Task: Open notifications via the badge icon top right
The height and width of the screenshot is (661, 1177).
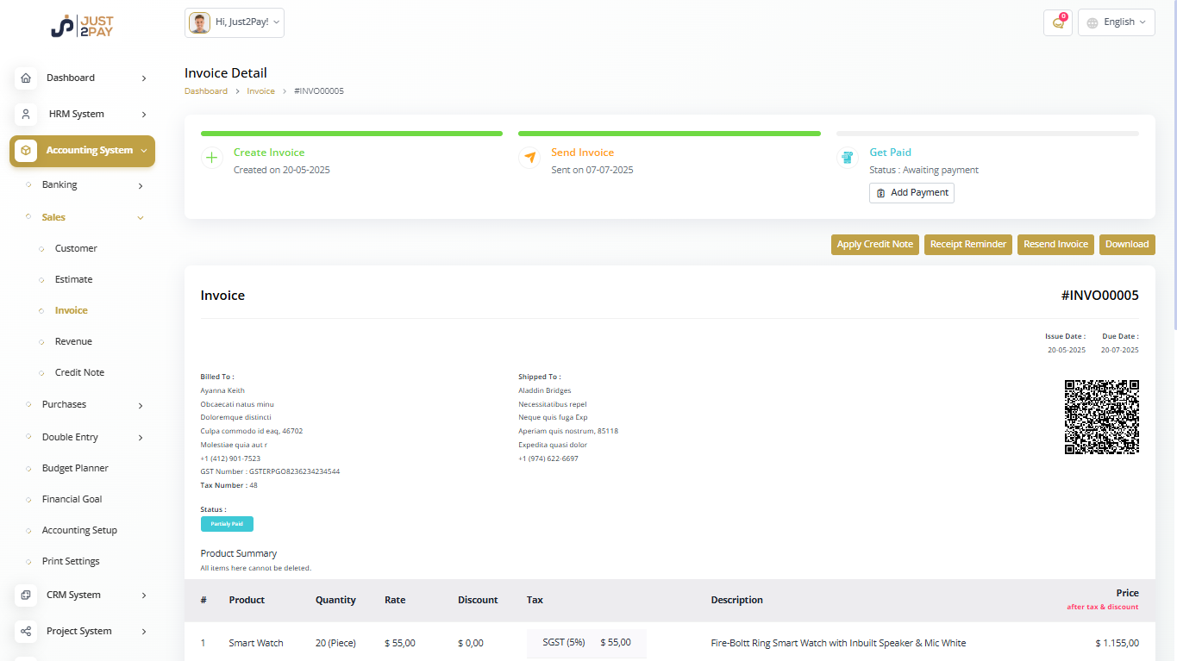Action: click(1057, 22)
